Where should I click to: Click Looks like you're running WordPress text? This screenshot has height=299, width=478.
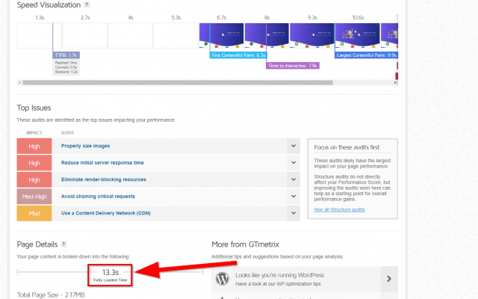[279, 275]
